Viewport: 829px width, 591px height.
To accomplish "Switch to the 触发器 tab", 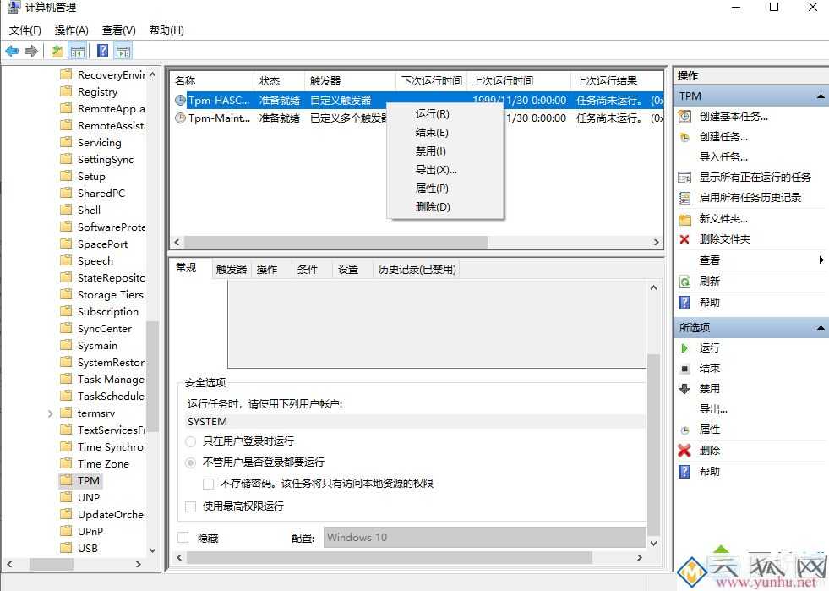I will (x=231, y=268).
